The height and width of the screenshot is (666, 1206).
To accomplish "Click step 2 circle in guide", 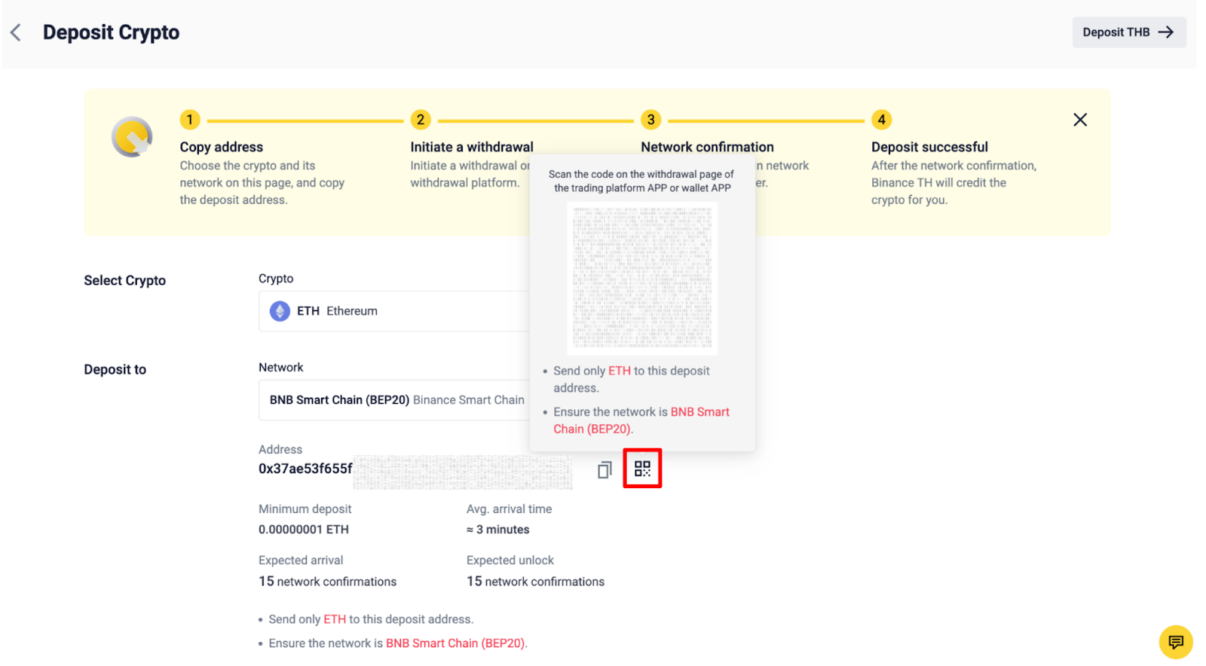I will [421, 120].
